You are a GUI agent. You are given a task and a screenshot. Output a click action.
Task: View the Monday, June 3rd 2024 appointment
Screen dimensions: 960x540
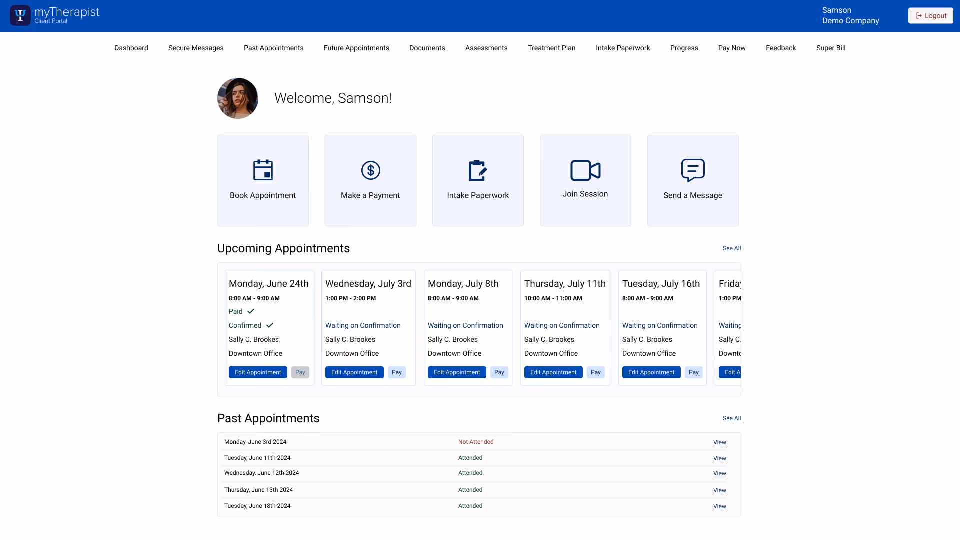click(719, 442)
